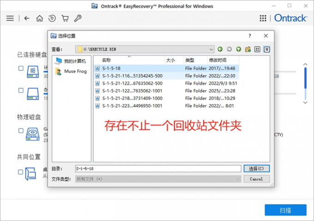The height and width of the screenshot is (221, 314).
Task: Click the 2022/9/3 9:51 date cell
Action: coord(223,83)
